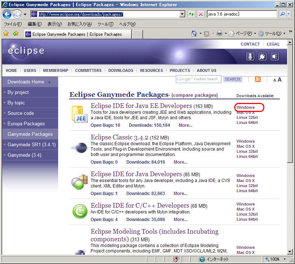This screenshot has height=264, width=295.
Task: Click into the Google Custom Search field
Action: [x=198, y=79]
